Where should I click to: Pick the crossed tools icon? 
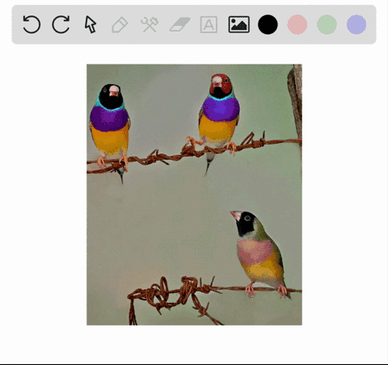tap(150, 24)
